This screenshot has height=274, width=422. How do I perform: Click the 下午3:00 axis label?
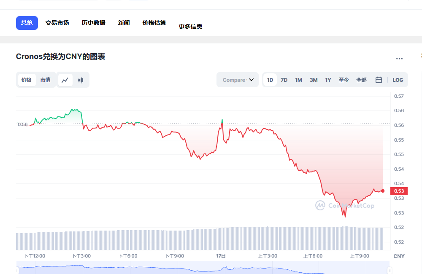pyautogui.click(x=81, y=256)
